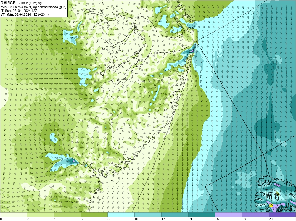
Task: Click the legend label '6'
Action: click(x=82, y=219)
